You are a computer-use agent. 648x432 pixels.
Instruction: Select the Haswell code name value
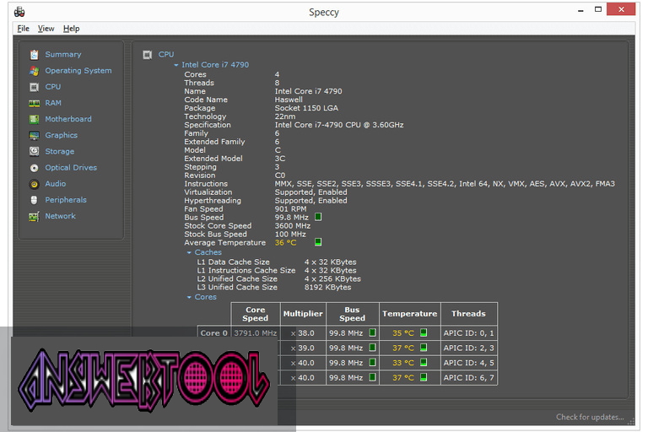289,100
